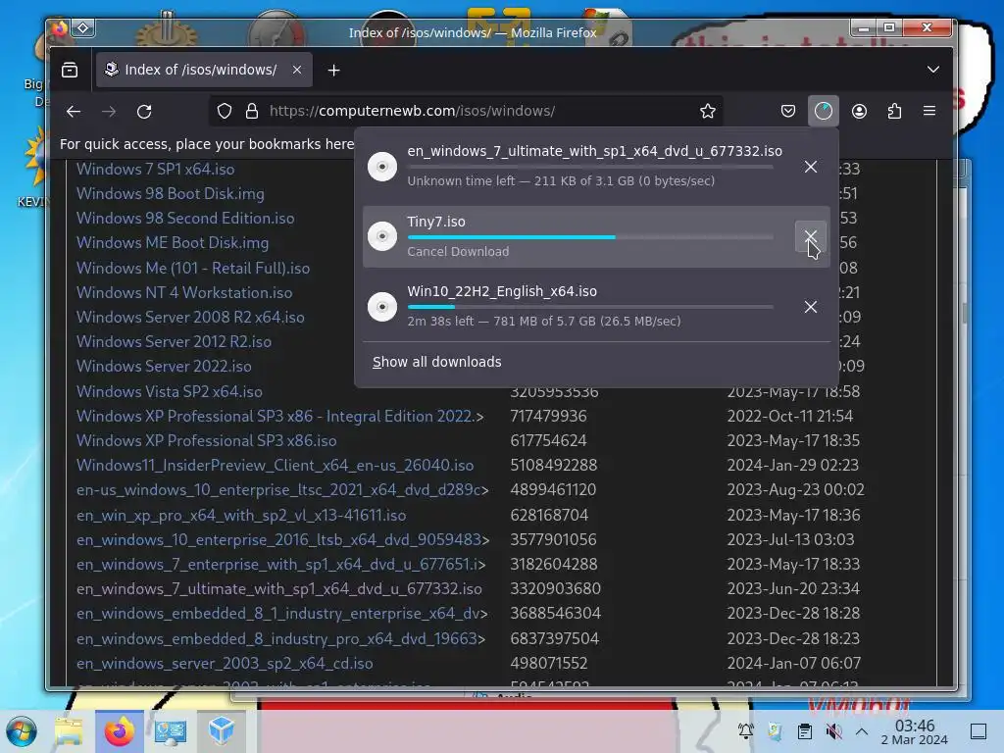
Task: Open en_windows_7_ultimate_with_sp1 link in page list
Action: (x=279, y=588)
